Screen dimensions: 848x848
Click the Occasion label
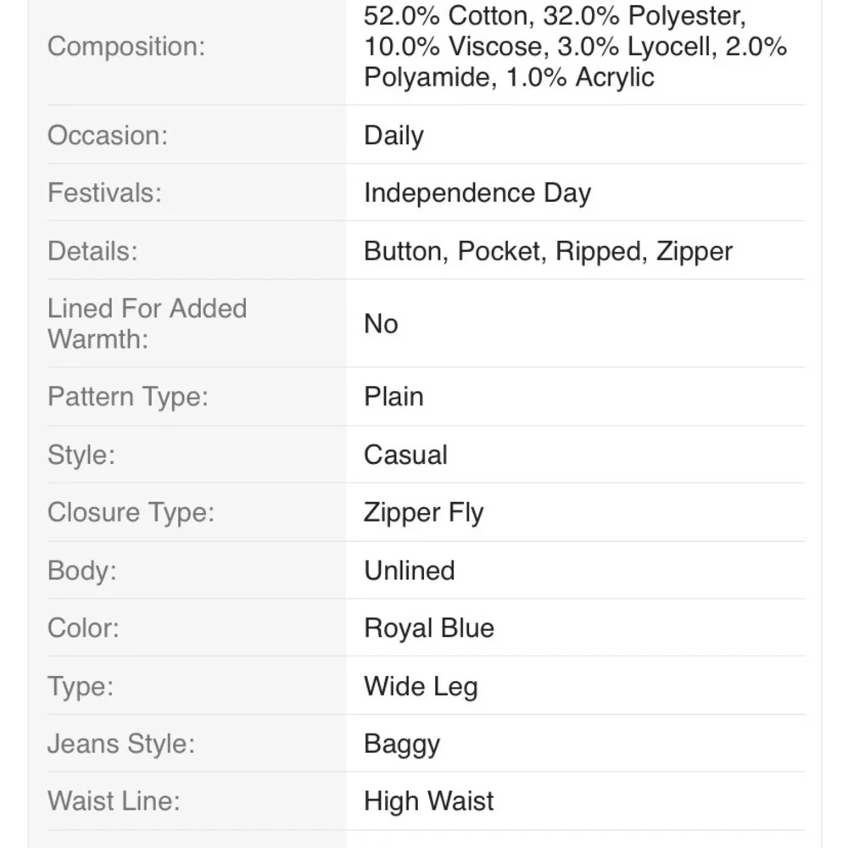pyautogui.click(x=108, y=136)
